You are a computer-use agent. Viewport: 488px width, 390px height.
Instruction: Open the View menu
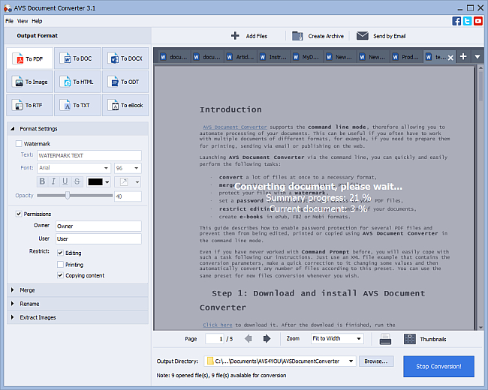(23, 21)
